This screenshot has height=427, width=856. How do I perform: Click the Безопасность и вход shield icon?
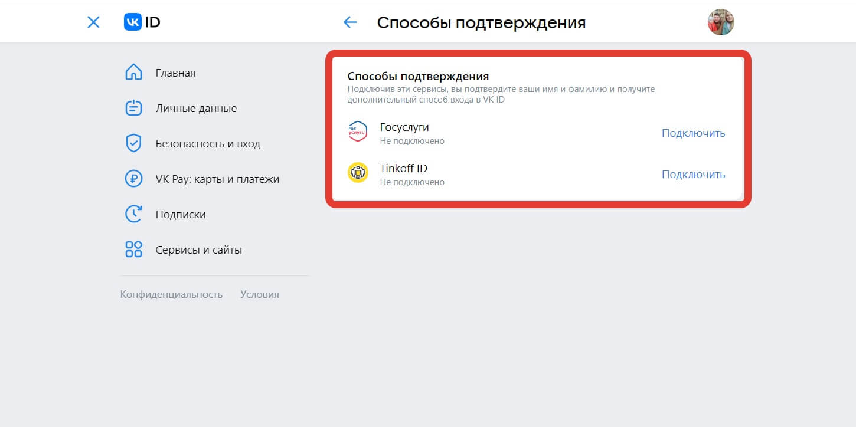tap(133, 143)
